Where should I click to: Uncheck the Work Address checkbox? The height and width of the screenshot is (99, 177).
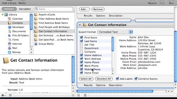81,59
